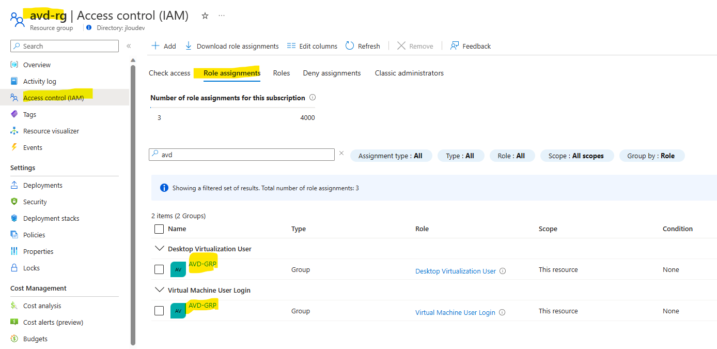Open AVD-GRP link in Virtual Machine User Login group
Screen dimensions: 717x349
(x=202, y=305)
